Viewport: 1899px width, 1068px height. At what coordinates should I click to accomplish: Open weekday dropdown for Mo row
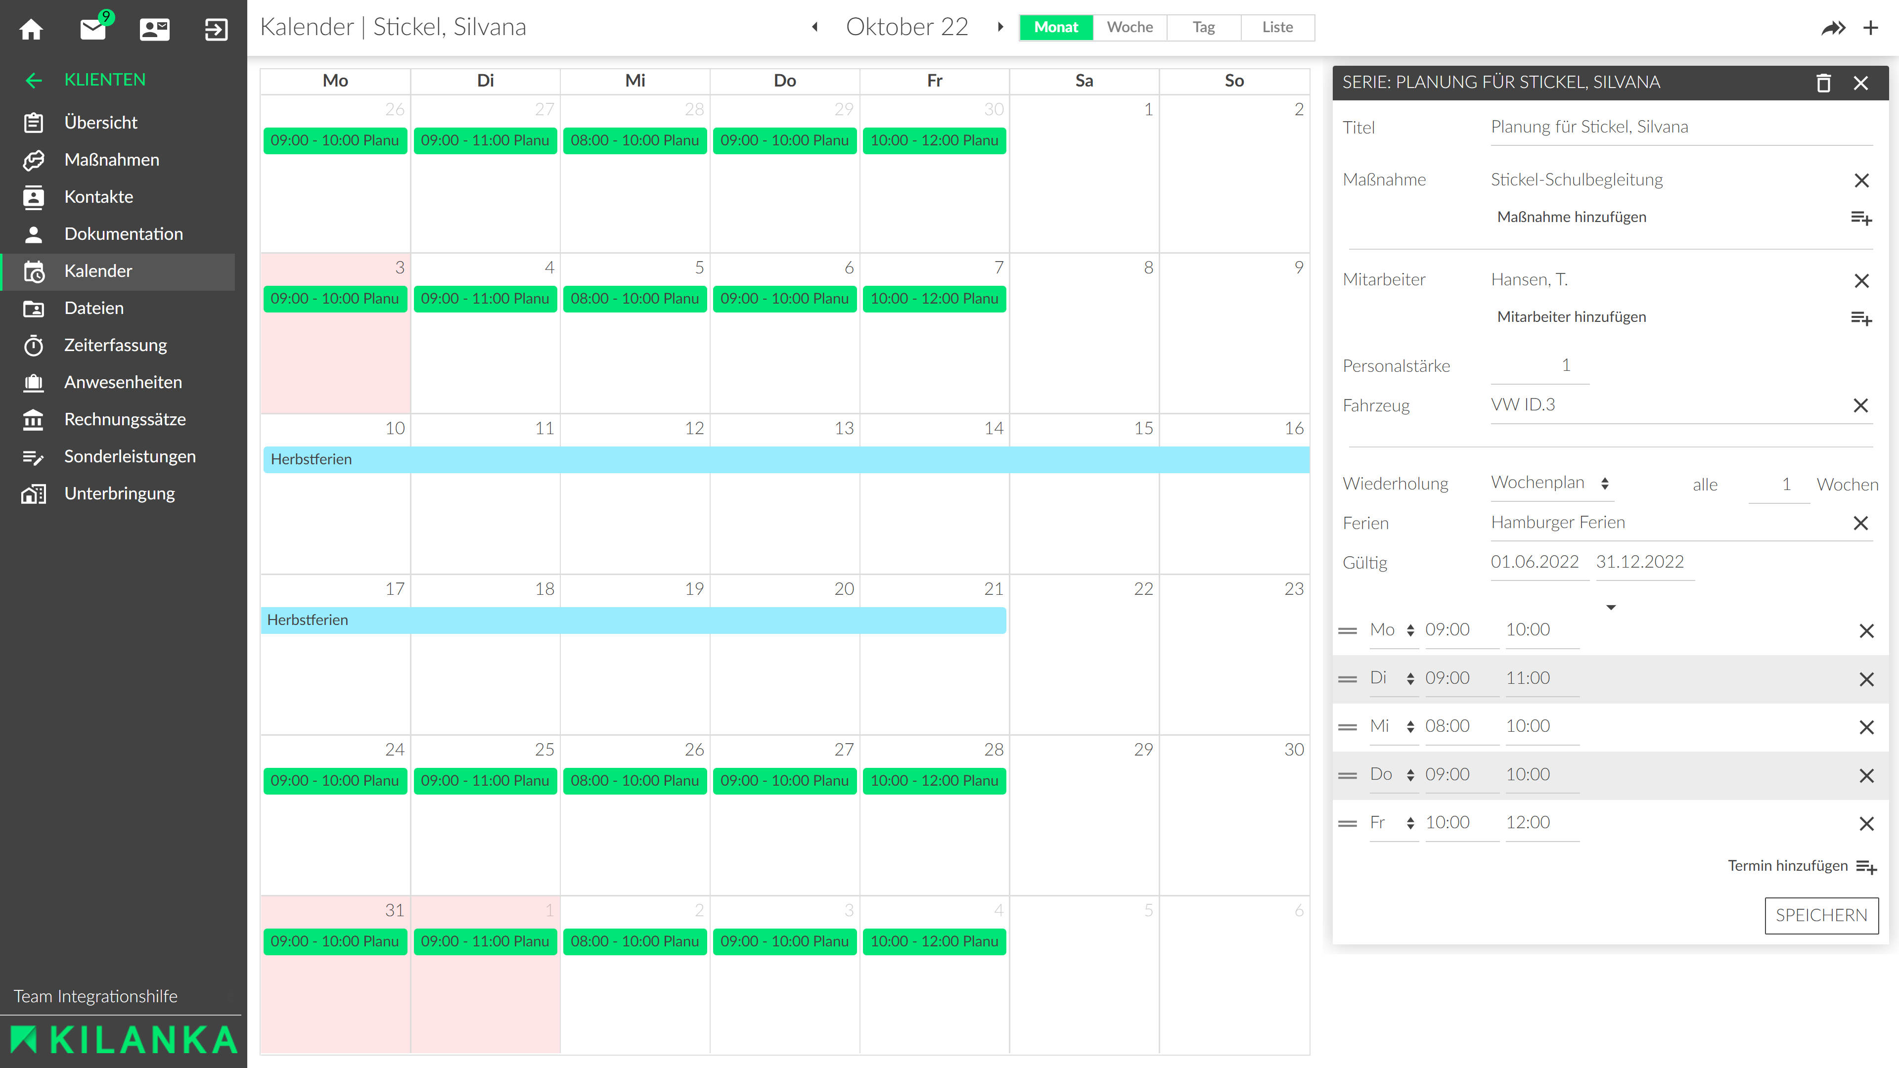click(x=1393, y=630)
